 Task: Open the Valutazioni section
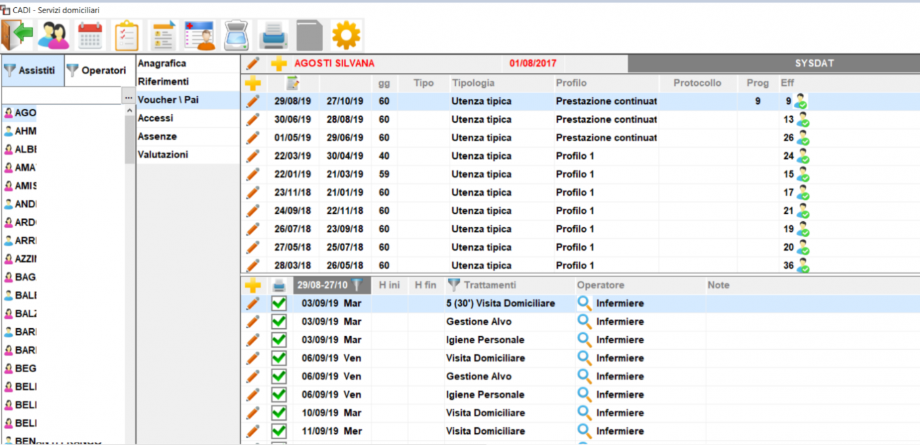[x=163, y=155]
